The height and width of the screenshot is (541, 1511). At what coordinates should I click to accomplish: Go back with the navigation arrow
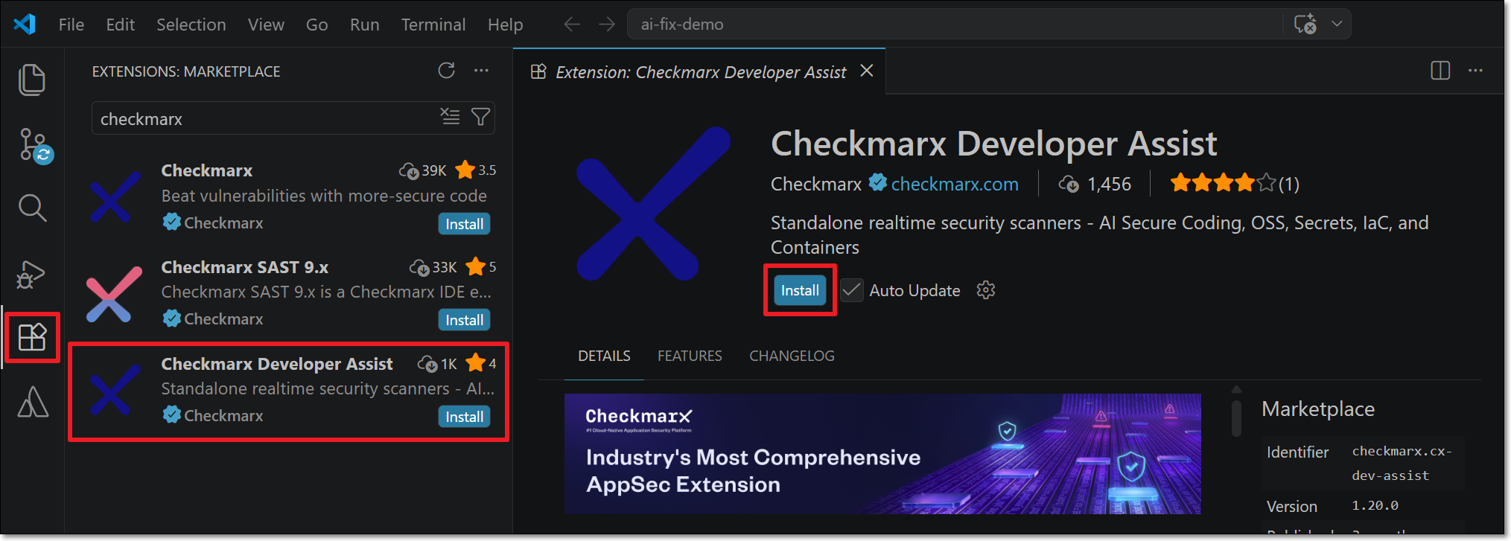571,25
